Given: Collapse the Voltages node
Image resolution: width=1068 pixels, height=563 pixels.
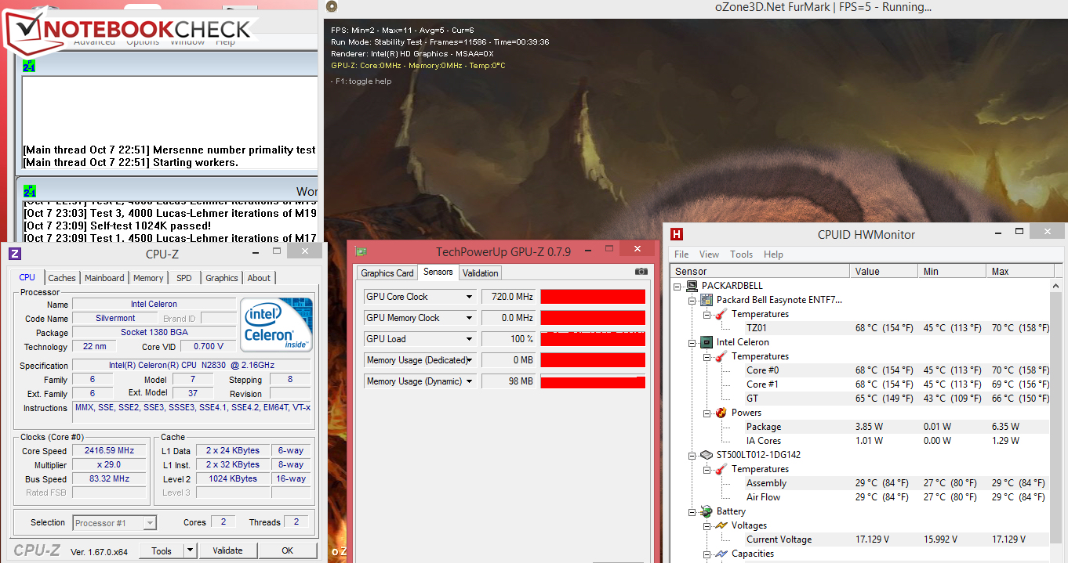Looking at the screenshot, I should click(x=707, y=525).
